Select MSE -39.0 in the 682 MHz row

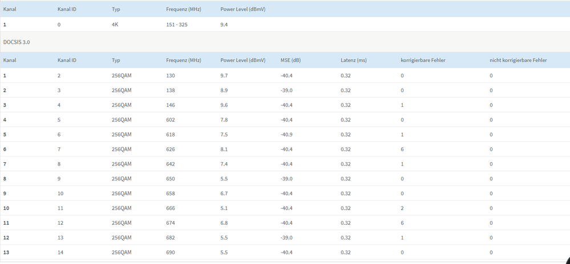pos(286,237)
